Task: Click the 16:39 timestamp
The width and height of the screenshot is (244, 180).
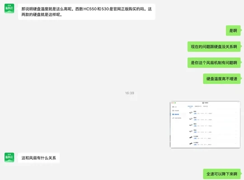Action: (130, 93)
